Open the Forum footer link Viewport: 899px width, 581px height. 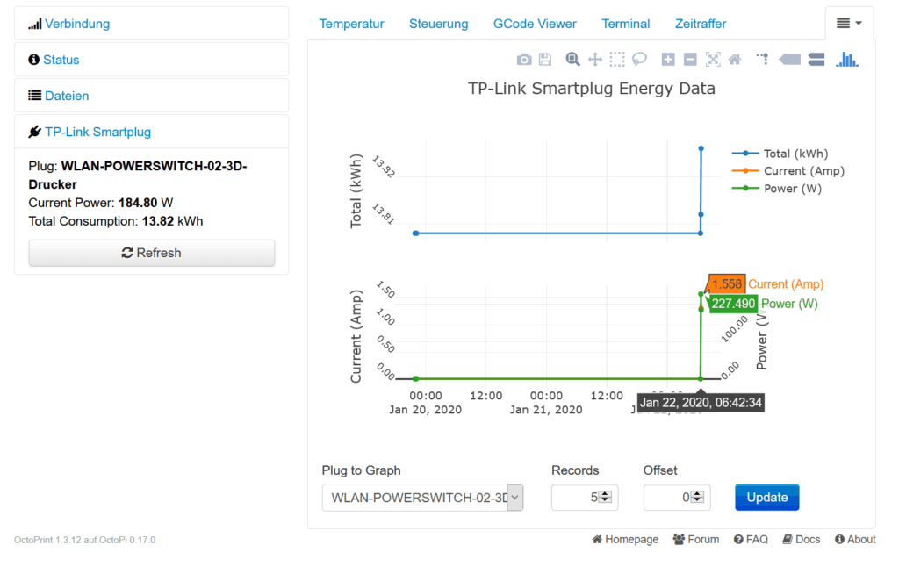click(696, 539)
